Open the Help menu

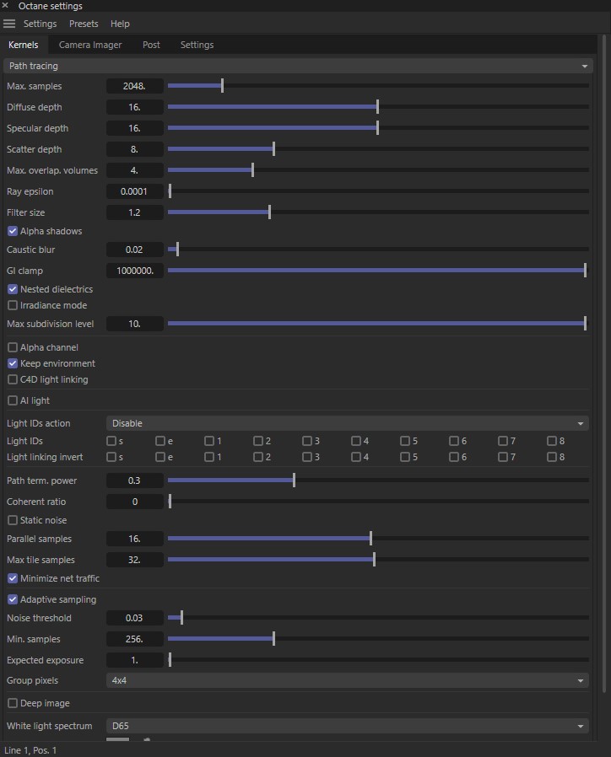click(120, 24)
